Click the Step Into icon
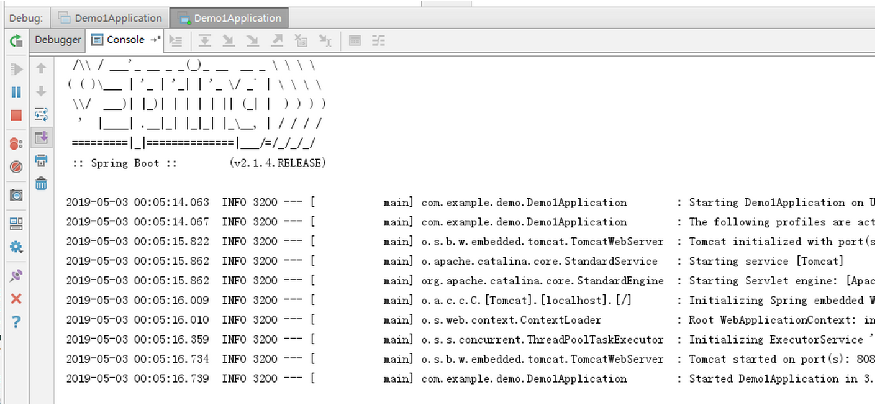This screenshot has width=885, height=405. (x=229, y=41)
